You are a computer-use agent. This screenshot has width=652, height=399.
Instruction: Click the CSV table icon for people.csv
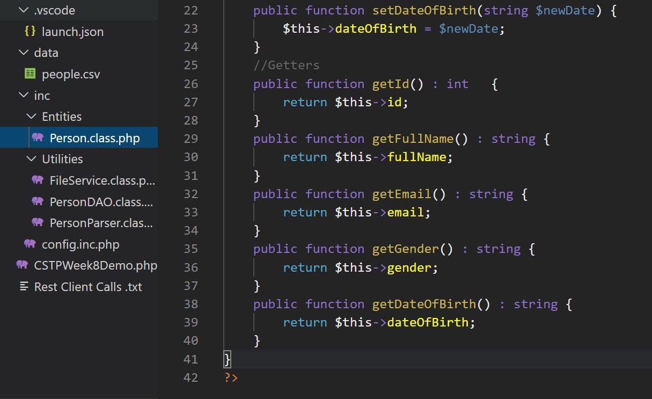(30, 74)
